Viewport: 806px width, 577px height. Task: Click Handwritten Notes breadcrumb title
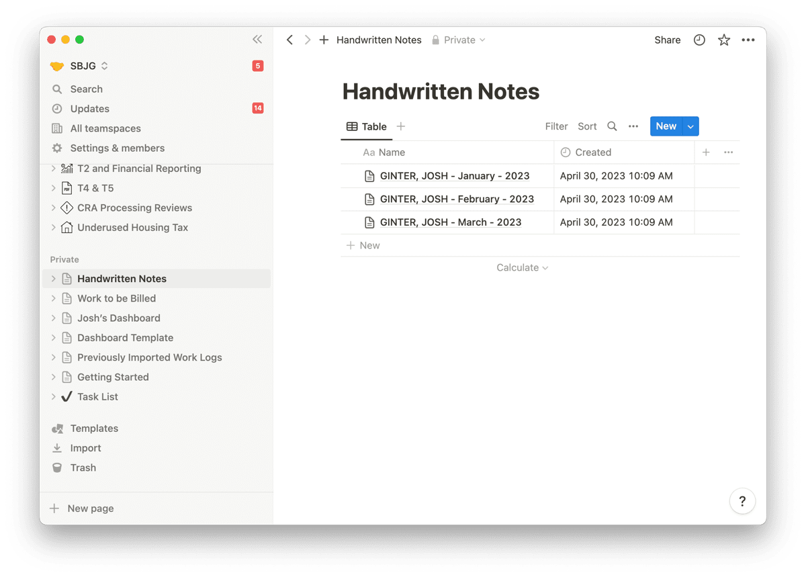tap(379, 40)
